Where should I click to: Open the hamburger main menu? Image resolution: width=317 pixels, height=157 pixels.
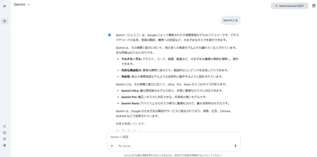tap(4, 6)
